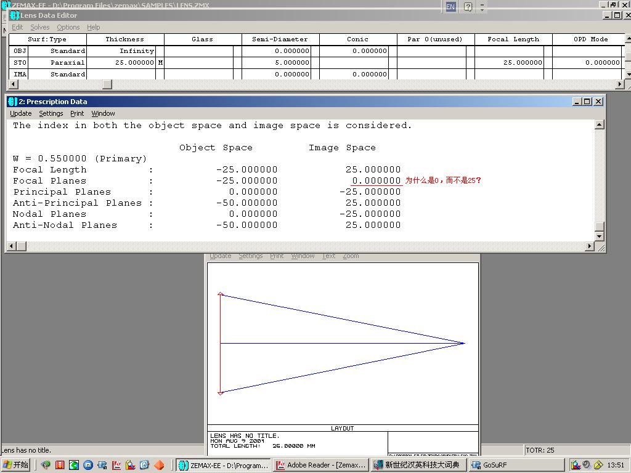The width and height of the screenshot is (631, 473).
Task: Click the chart-style quick launch icon
Action: click(x=131, y=465)
